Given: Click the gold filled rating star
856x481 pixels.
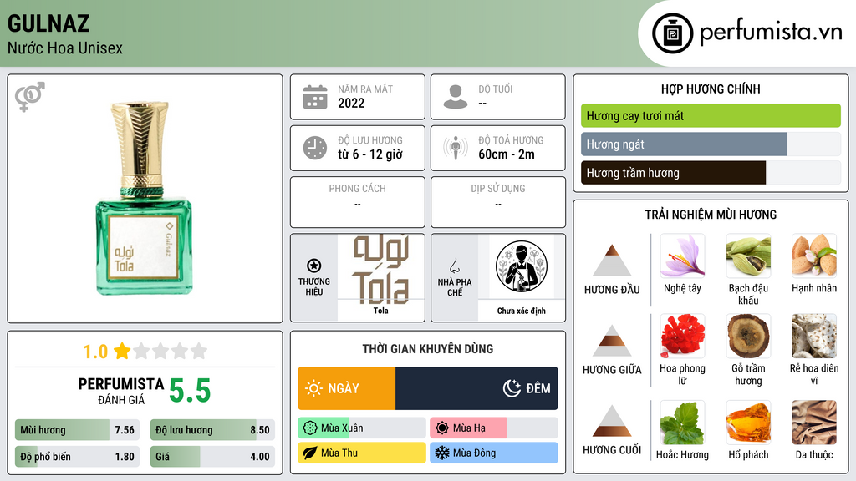Looking at the screenshot, I should click(122, 351).
